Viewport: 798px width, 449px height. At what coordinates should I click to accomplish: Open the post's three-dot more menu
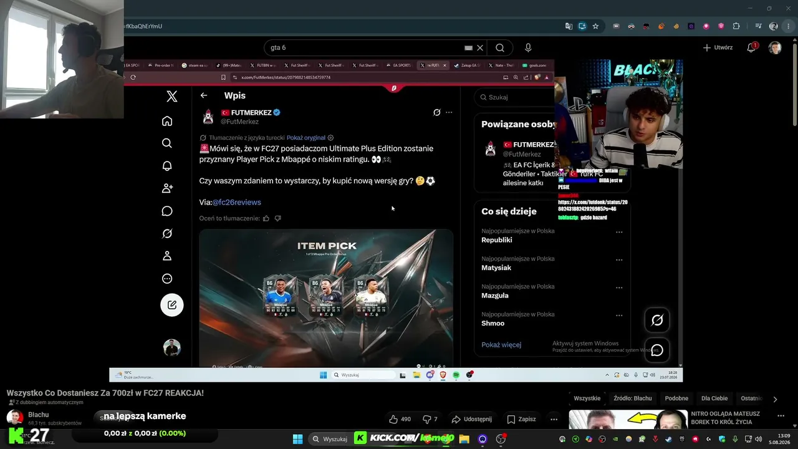(449, 113)
